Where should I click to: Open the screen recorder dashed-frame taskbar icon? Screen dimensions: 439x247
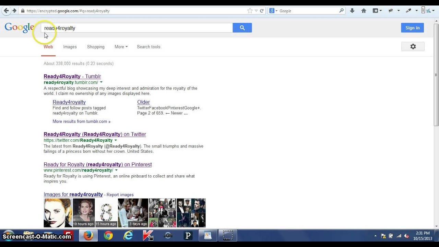coord(228,235)
